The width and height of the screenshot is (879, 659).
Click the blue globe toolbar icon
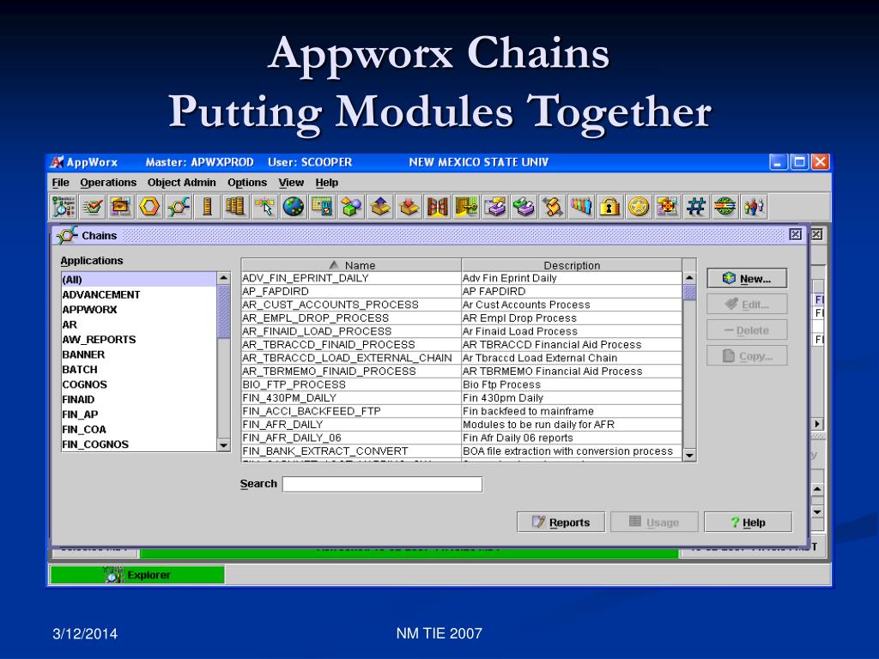pyautogui.click(x=294, y=207)
